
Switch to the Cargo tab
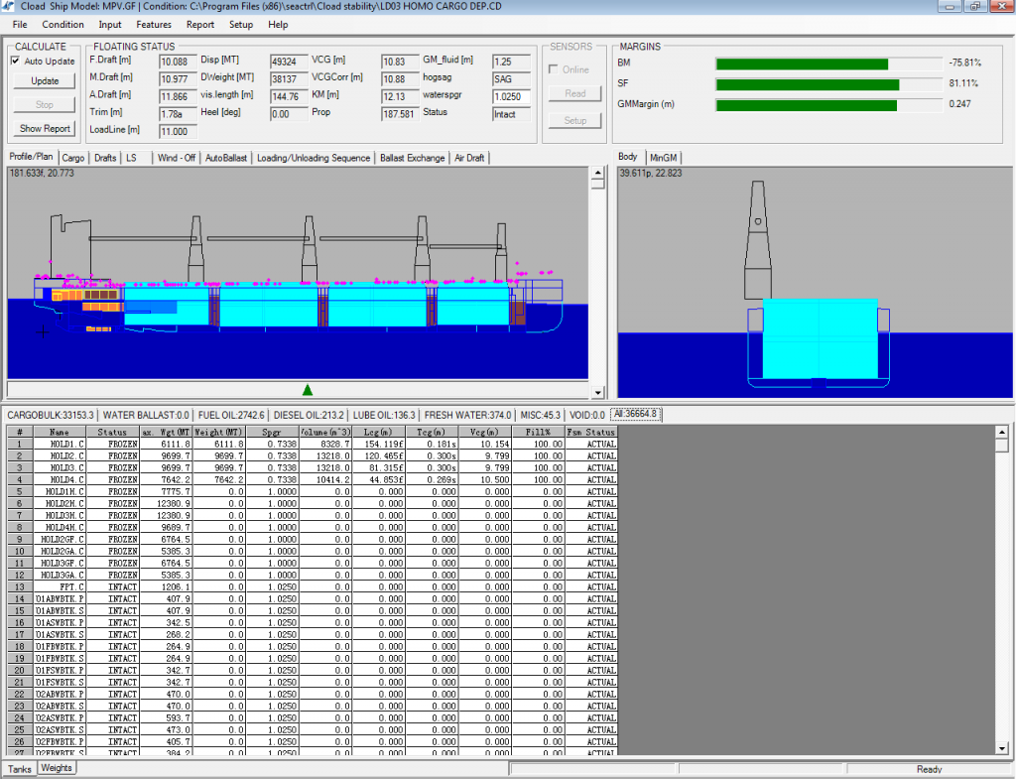[72, 157]
